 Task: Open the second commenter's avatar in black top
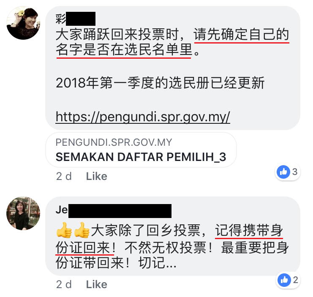click(23, 213)
